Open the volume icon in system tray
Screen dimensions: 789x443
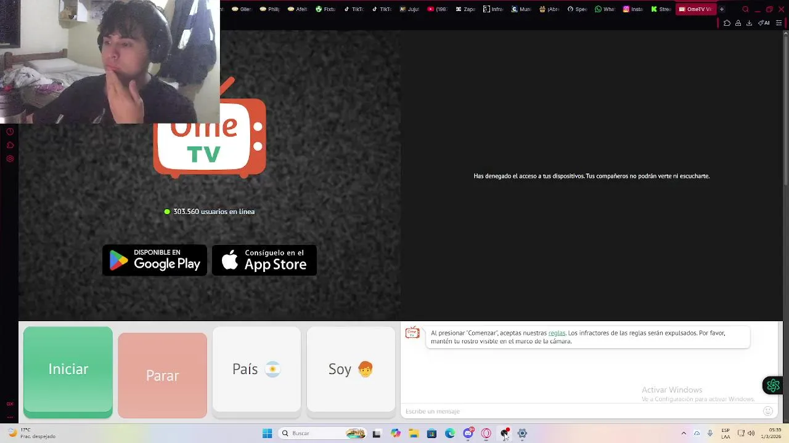click(x=751, y=433)
